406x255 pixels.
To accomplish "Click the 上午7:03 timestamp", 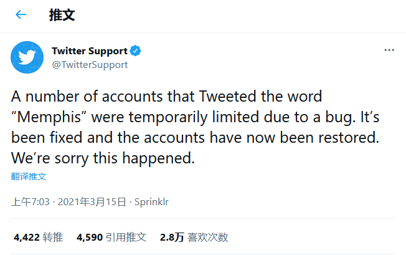I will [x=31, y=202].
